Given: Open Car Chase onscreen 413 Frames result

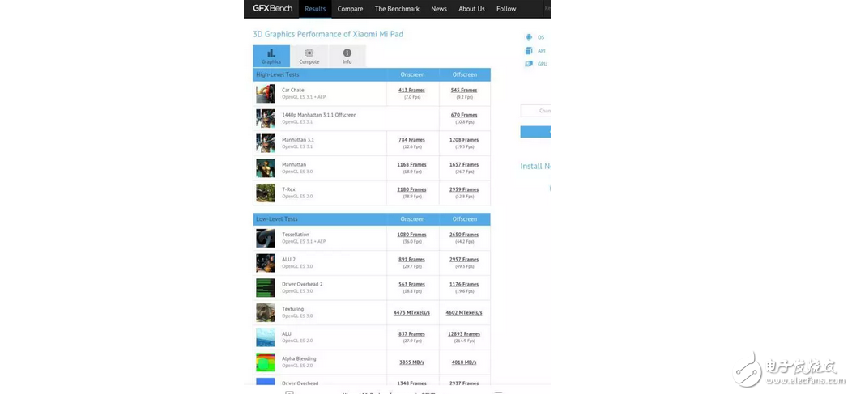Looking at the screenshot, I should [411, 91].
